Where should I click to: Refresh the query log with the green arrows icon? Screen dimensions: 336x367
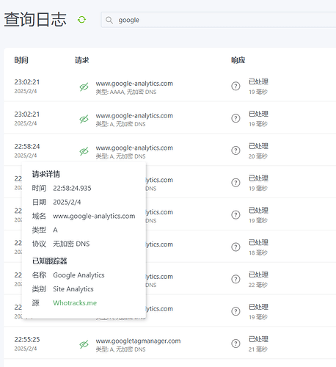tap(81, 20)
